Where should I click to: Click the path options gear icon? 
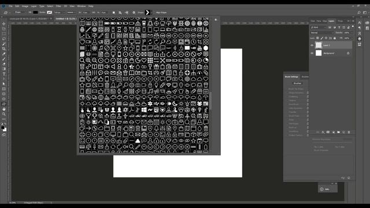(134, 13)
